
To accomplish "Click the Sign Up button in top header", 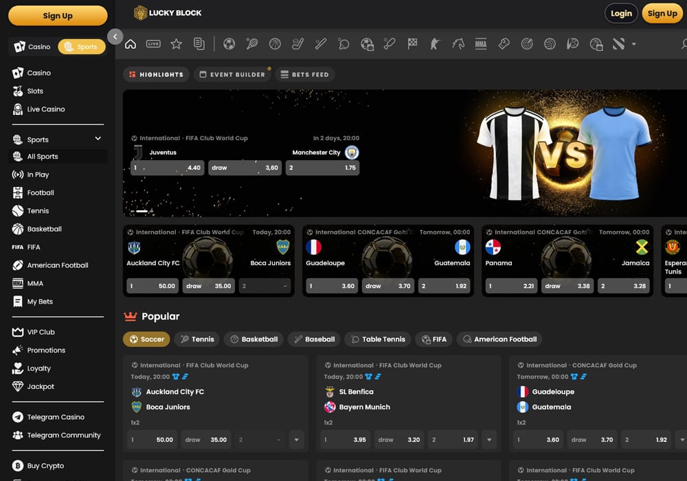I will pyautogui.click(x=662, y=14).
